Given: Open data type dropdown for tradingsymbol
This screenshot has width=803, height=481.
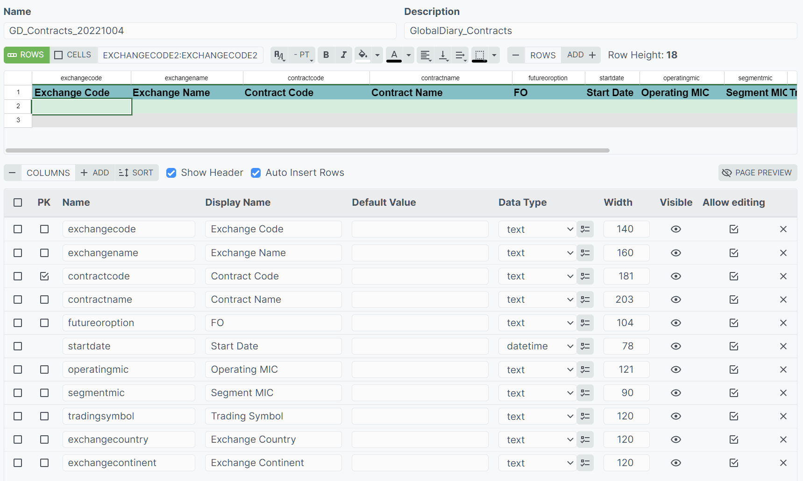Looking at the screenshot, I should (538, 416).
